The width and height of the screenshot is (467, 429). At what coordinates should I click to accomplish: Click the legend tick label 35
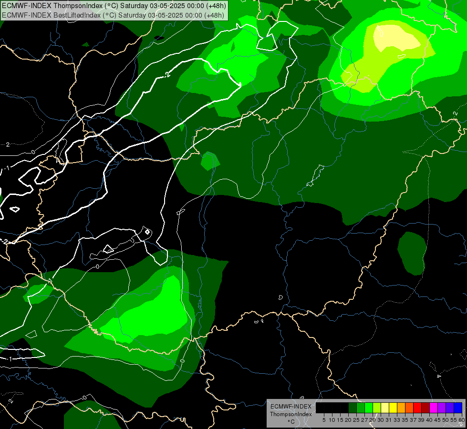click(405, 420)
